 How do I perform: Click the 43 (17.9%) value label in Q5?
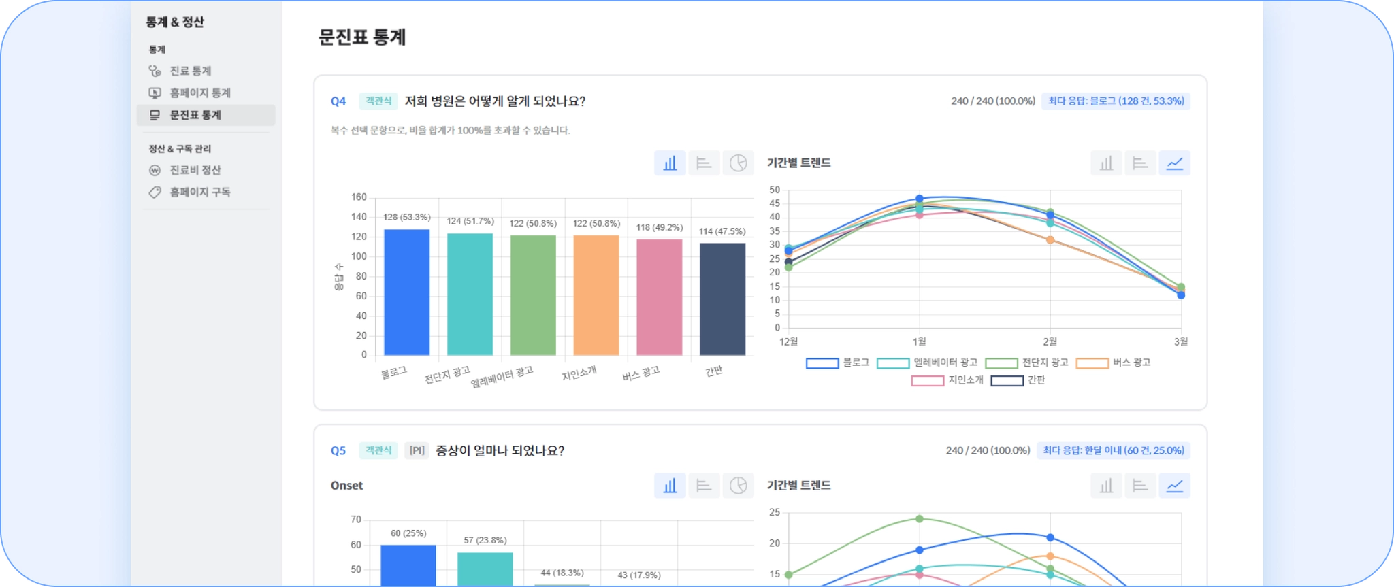(639, 575)
